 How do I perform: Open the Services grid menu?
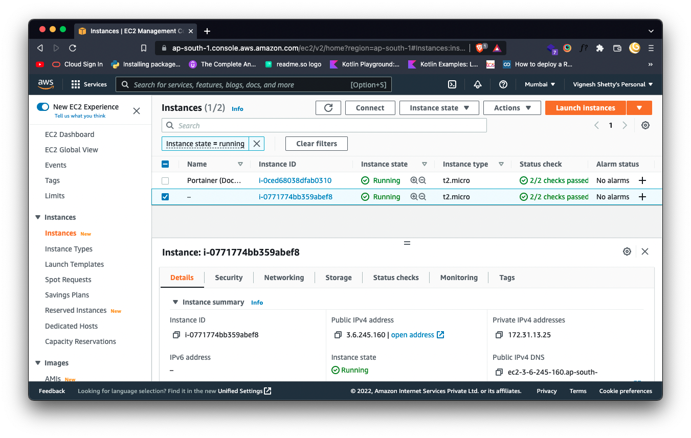(89, 84)
